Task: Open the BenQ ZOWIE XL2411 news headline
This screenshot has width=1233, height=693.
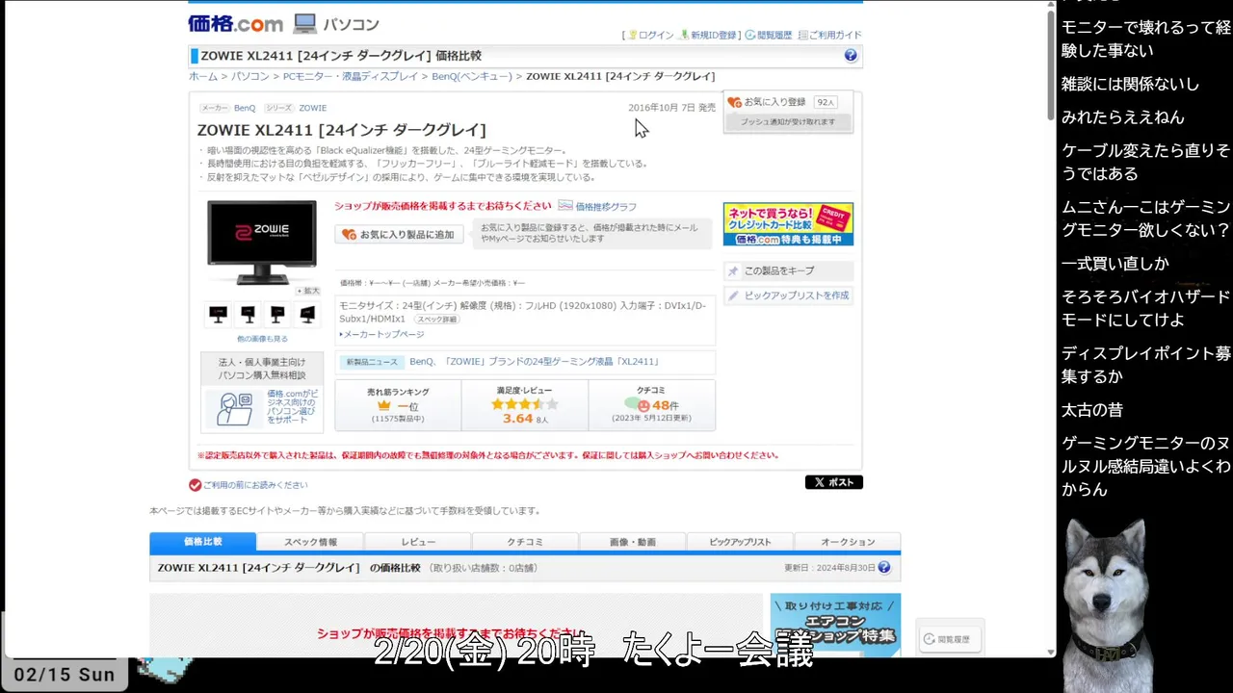Action: 534,362
